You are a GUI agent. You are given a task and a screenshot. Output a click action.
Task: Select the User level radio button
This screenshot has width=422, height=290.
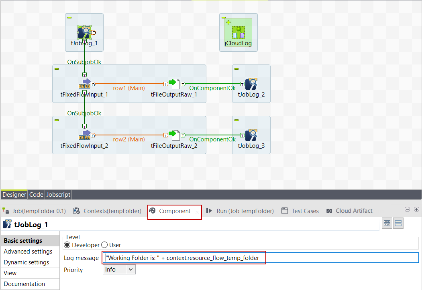(104, 245)
